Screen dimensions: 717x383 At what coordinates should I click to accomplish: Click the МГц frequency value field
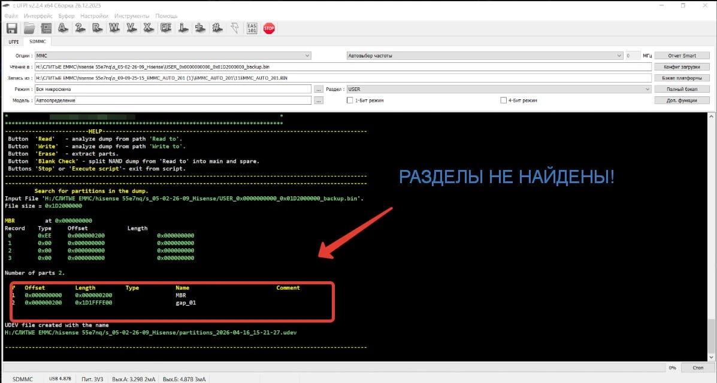[x=633, y=56]
